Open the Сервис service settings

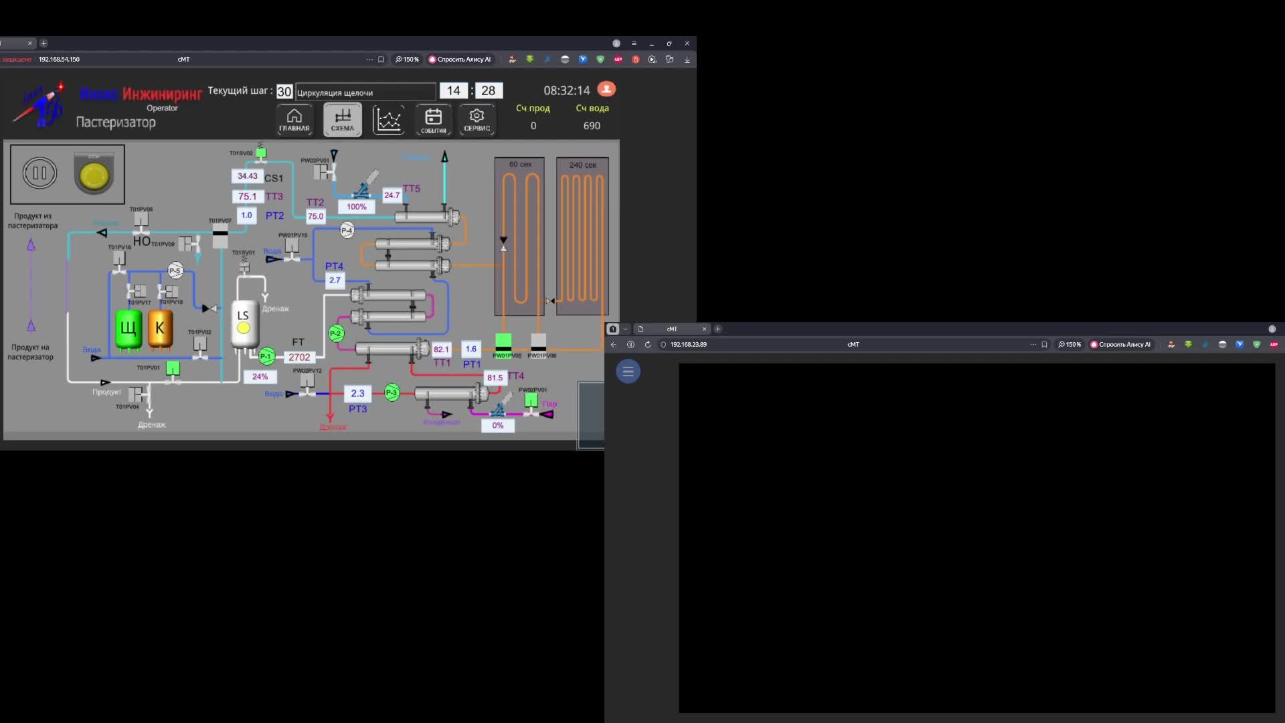pyautogui.click(x=477, y=120)
